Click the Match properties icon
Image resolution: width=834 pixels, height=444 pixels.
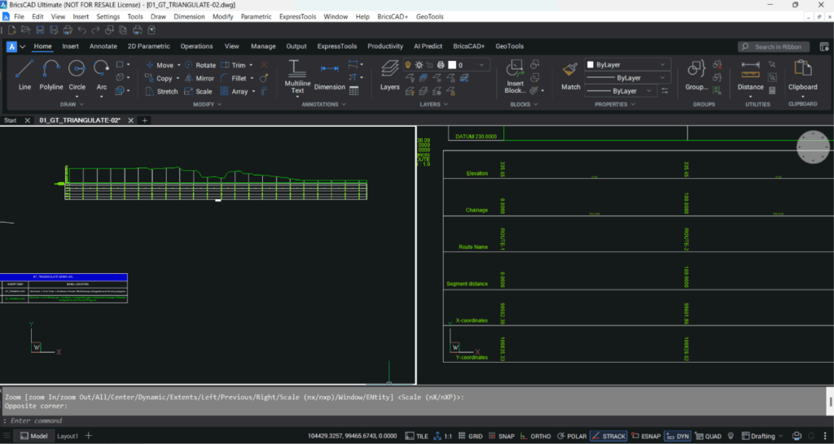[x=571, y=74]
